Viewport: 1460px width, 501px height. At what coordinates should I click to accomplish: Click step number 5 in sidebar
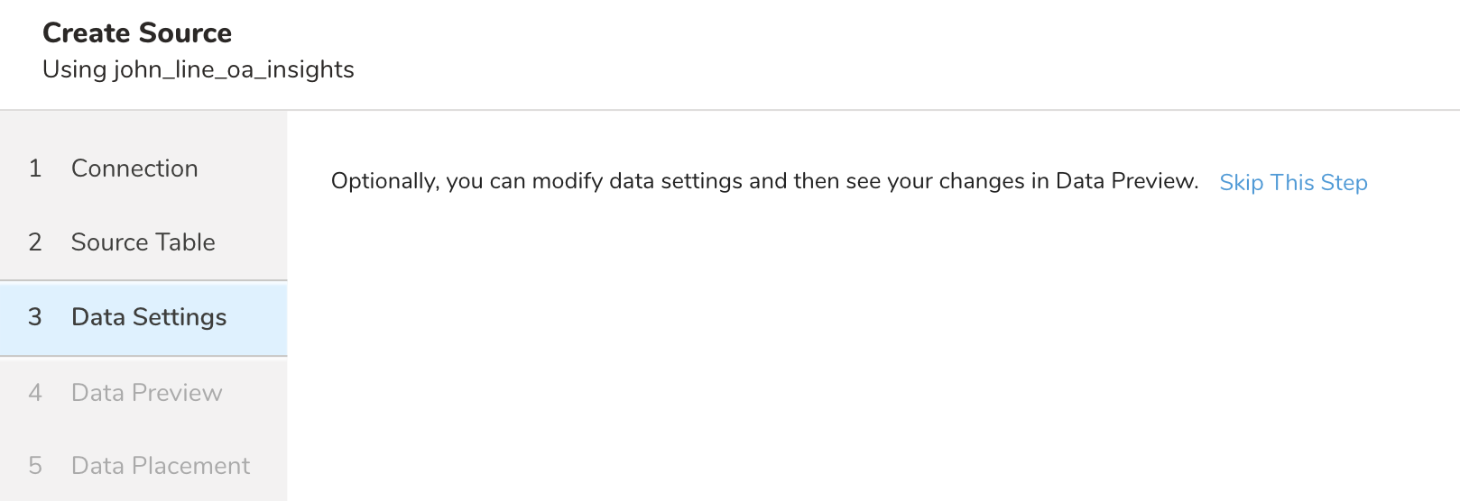pos(35,466)
